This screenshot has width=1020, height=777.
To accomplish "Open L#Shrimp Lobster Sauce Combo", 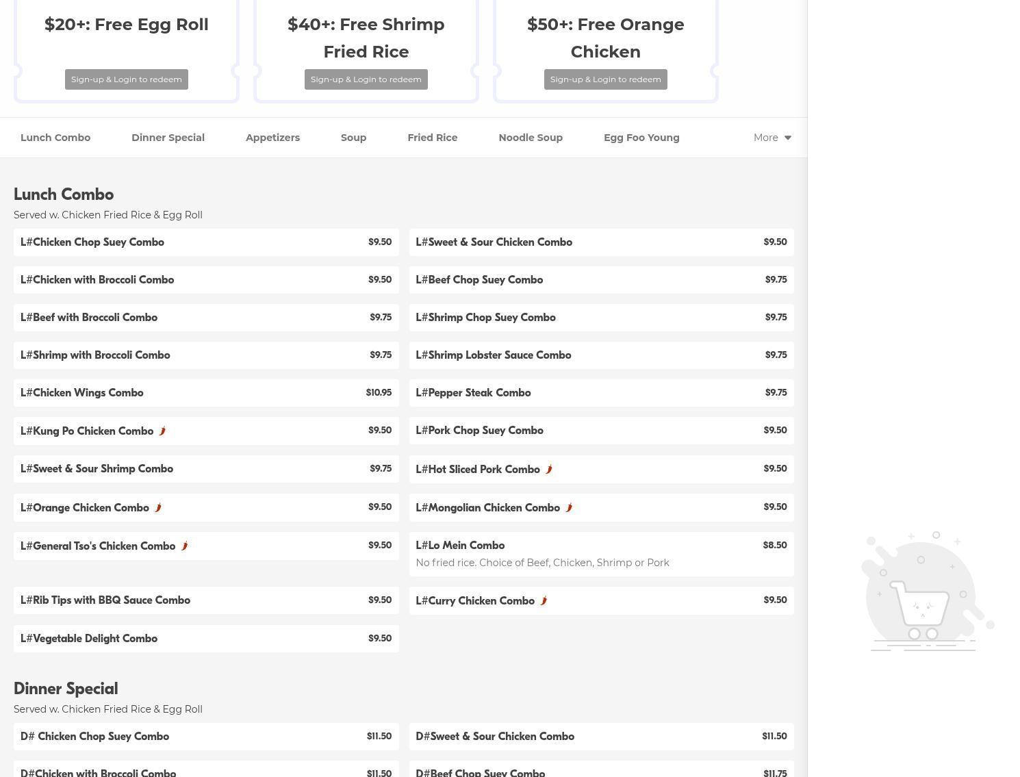I will point(602,355).
